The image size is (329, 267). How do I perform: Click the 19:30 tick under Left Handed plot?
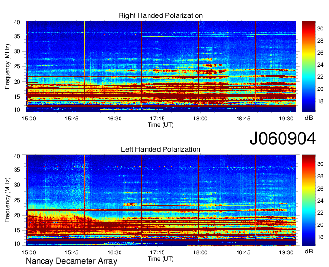coord(286,252)
